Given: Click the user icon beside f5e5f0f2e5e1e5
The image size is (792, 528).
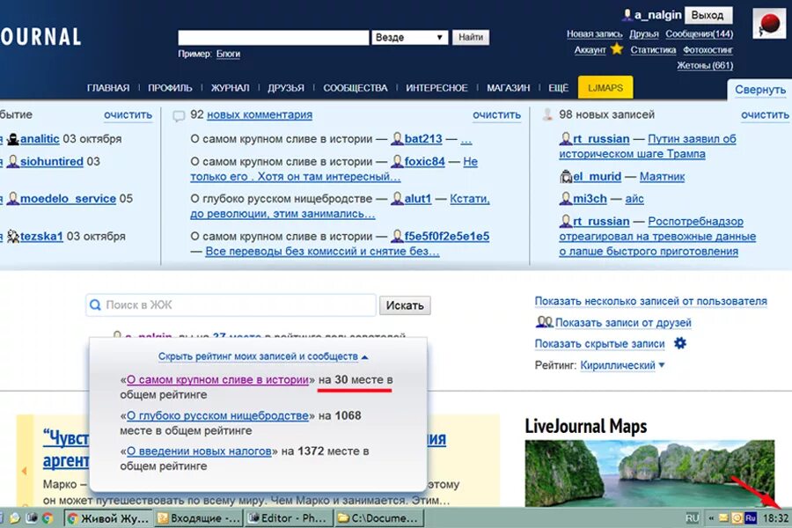Looking at the screenshot, I should (398, 236).
